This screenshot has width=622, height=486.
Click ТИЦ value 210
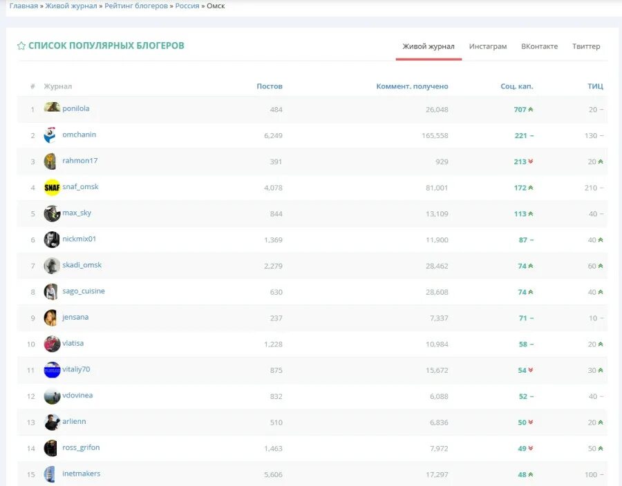point(591,188)
